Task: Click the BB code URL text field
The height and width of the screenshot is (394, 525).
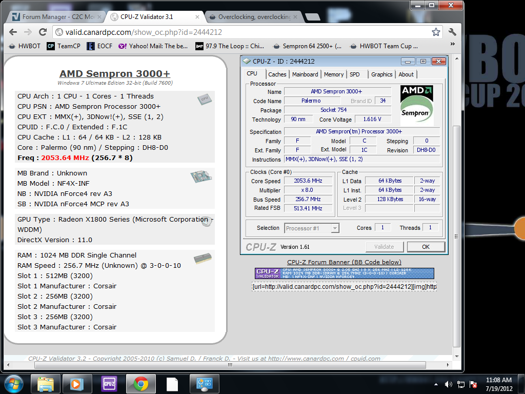Action: pos(344,287)
